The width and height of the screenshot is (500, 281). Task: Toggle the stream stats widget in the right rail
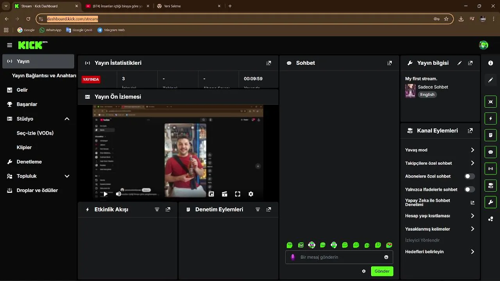click(x=491, y=169)
